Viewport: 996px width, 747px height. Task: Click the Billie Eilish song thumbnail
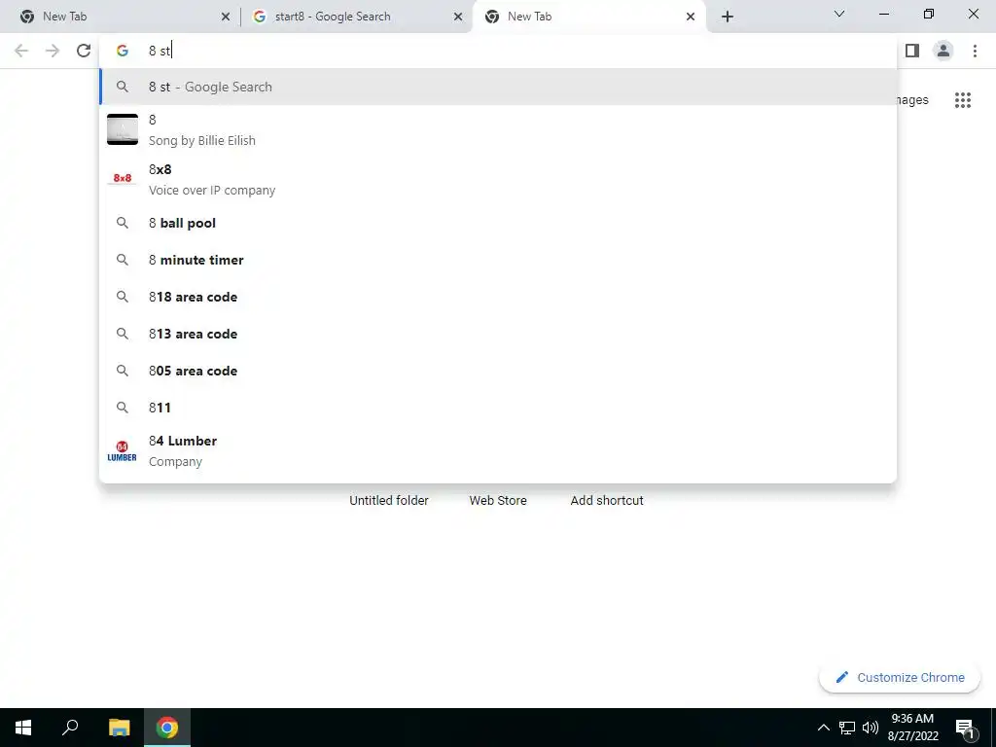(122, 129)
